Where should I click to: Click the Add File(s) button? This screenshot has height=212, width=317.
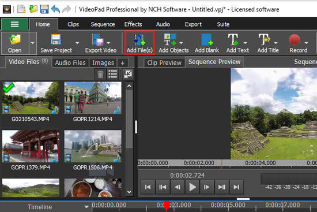coord(139,43)
